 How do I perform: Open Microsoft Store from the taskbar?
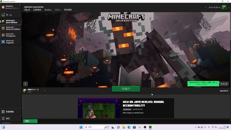[x=134, y=127]
